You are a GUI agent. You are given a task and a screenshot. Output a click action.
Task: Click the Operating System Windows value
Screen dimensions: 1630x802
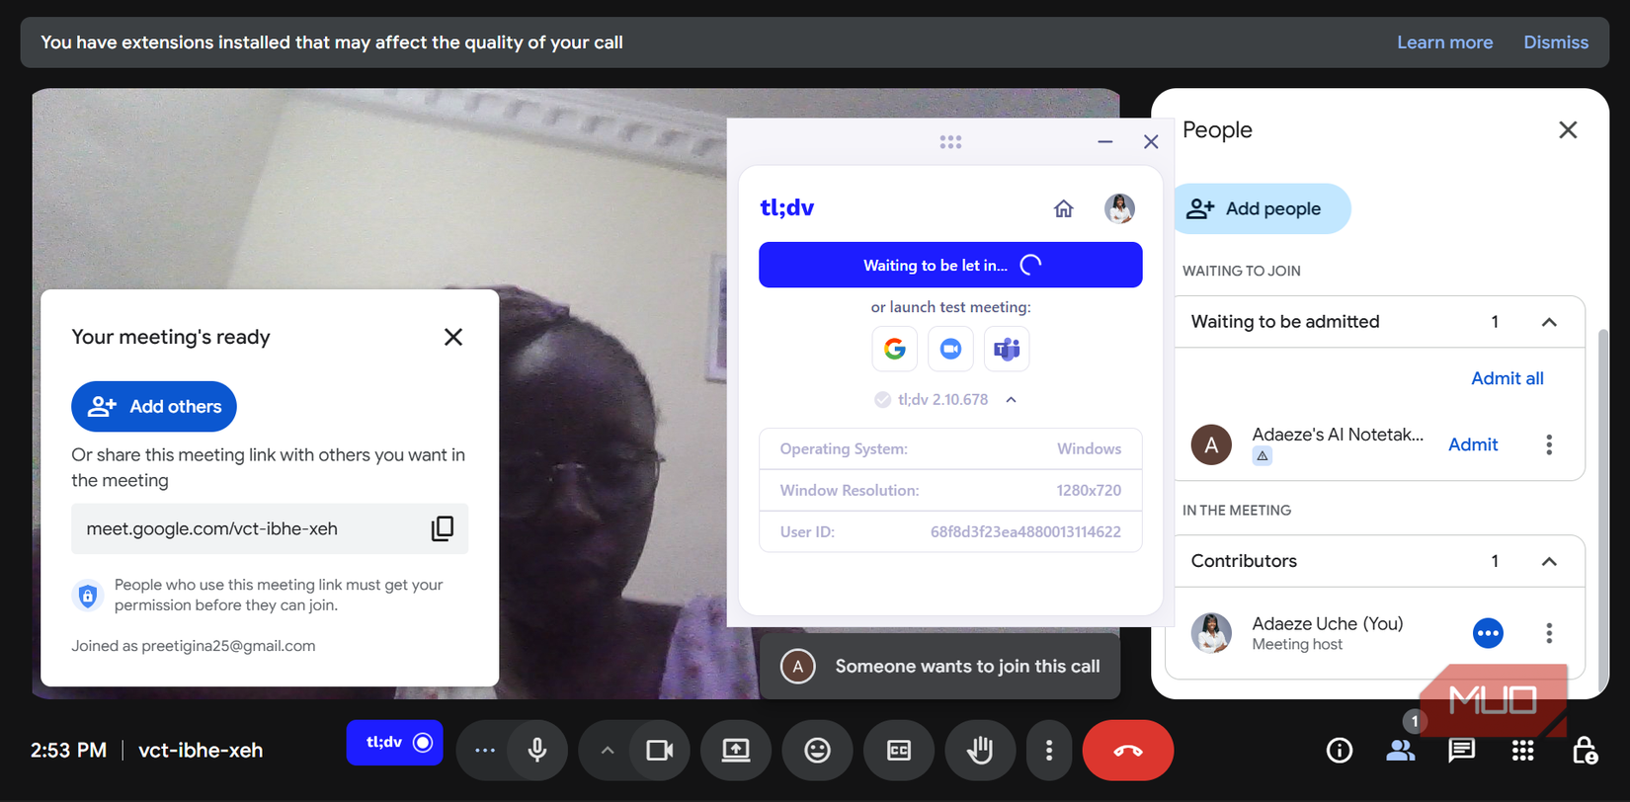click(1089, 448)
